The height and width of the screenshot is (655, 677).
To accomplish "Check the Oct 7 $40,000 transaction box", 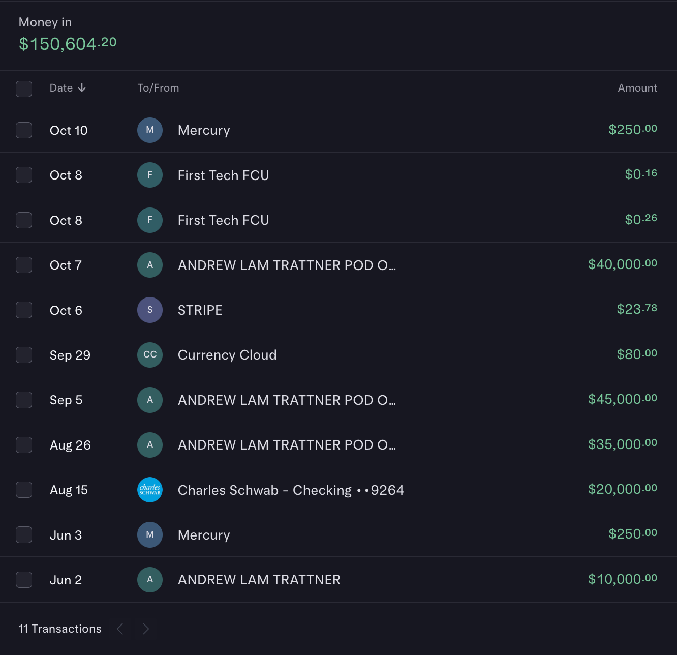I will [x=24, y=265].
